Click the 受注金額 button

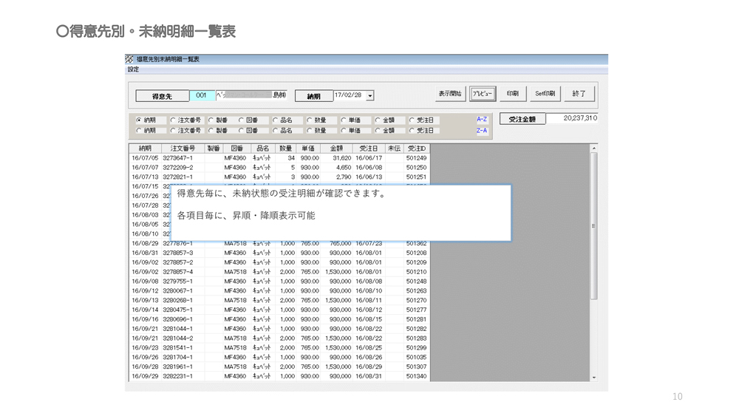pos(522,119)
